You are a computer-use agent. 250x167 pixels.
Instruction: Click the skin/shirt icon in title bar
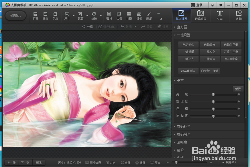point(212,5)
